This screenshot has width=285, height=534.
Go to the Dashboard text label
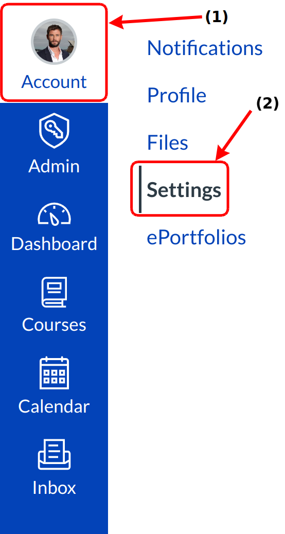click(54, 244)
